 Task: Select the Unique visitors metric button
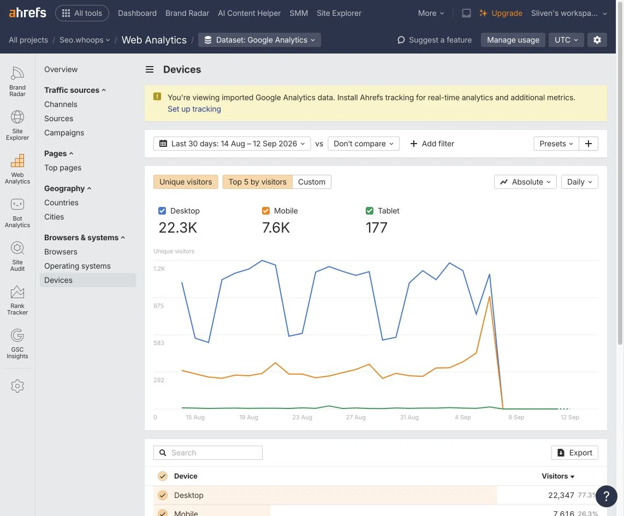pyautogui.click(x=186, y=182)
